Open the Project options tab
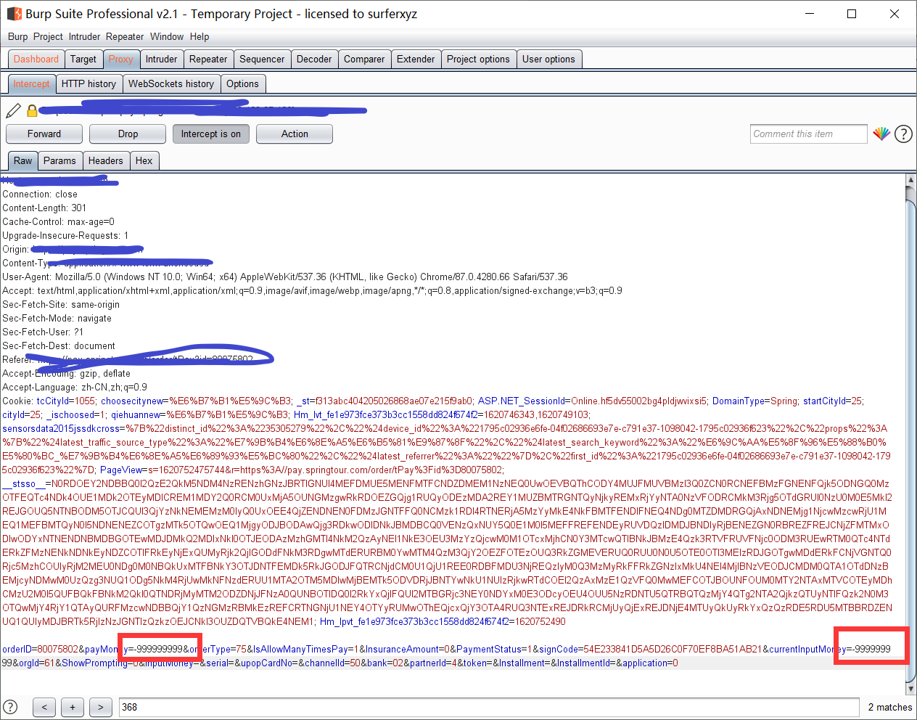The image size is (917, 720). coord(478,60)
